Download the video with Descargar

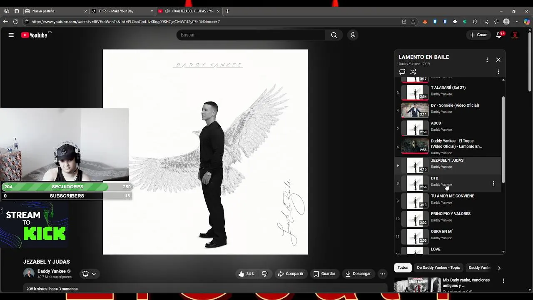[358, 274]
